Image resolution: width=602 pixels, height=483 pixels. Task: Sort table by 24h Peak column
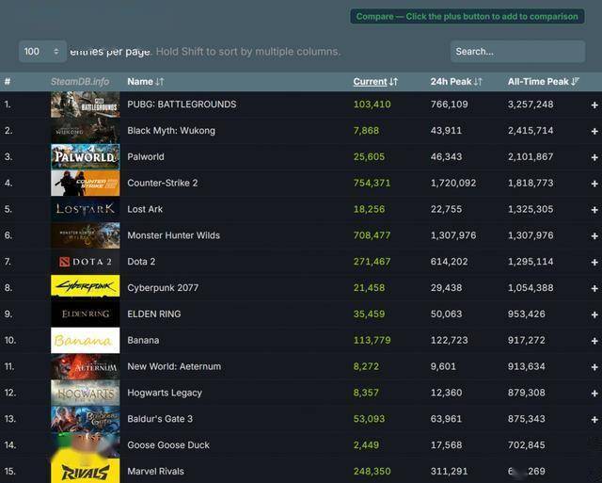point(455,82)
